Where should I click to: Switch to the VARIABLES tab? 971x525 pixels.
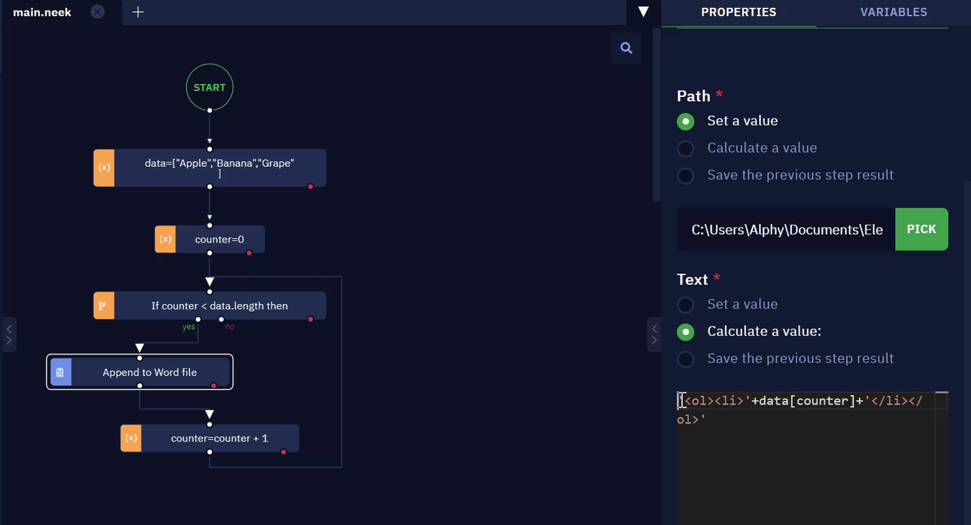893,12
